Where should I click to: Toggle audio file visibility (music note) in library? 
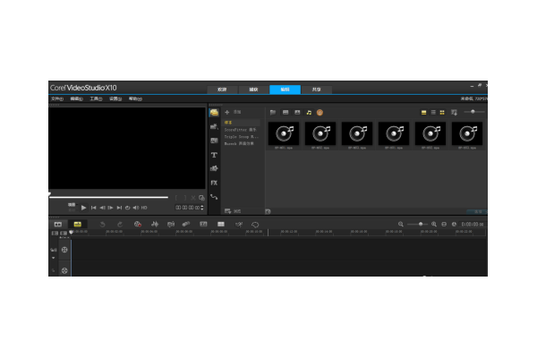(309, 113)
